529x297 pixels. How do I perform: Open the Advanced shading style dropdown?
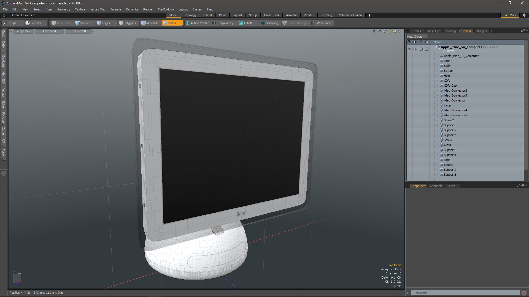coord(49,31)
